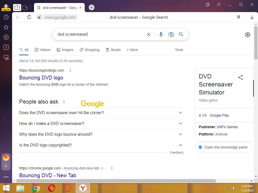Viewport: 258px width, 193px height.
Task: Show hidden system tray icons
Action: [x=222, y=188]
